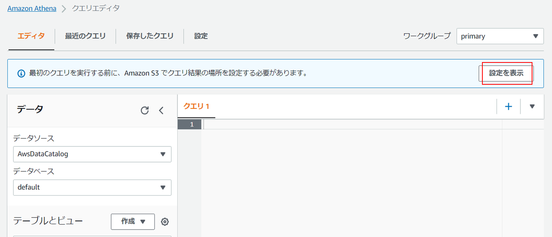Click into the query editor text area
The height and width of the screenshot is (237, 552).
(x=352, y=176)
